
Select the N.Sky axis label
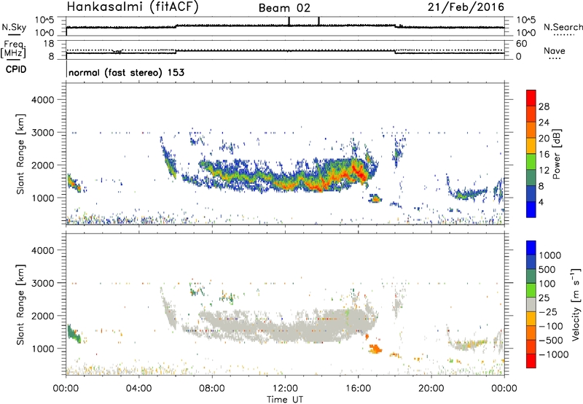pos(14,27)
